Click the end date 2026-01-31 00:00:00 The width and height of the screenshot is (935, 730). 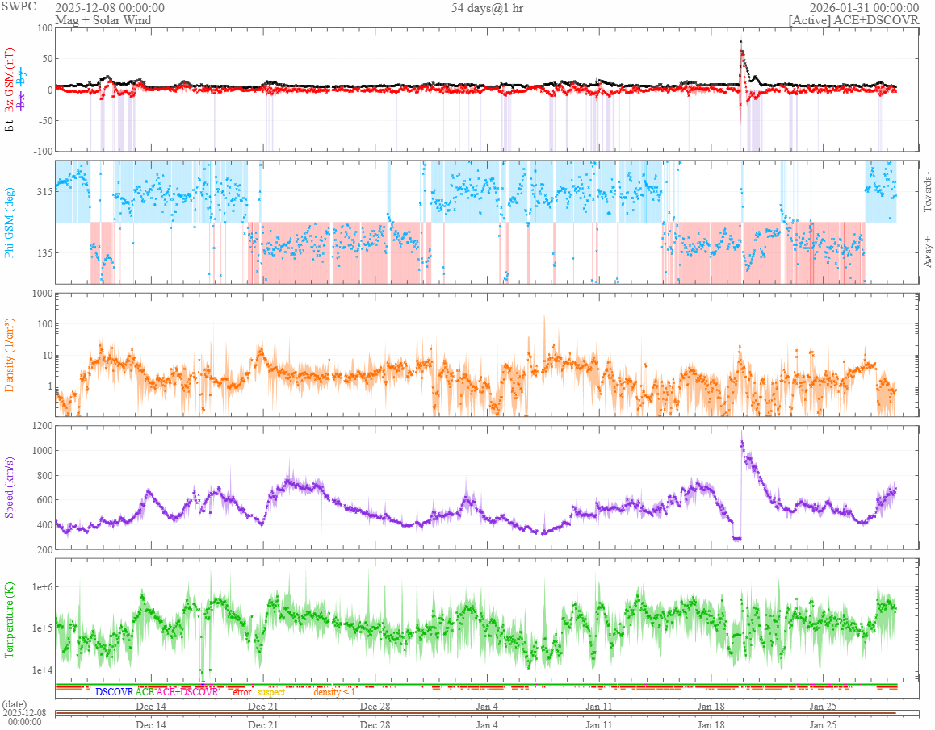point(864,8)
